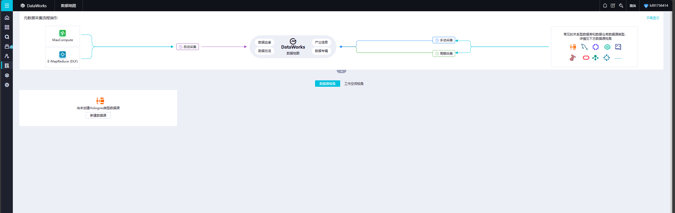Screen dimensions: 675x213
Task: Open notifications with the bell icon
Action: pos(605,6)
